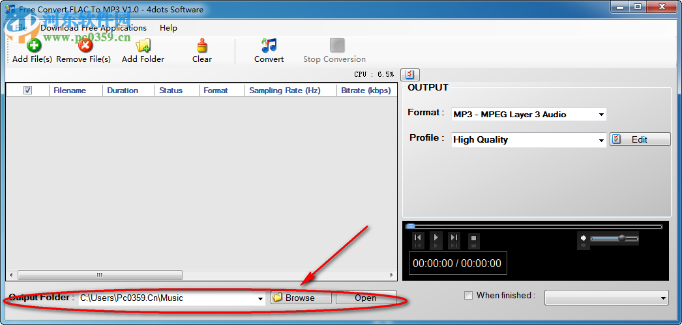Click Browse to choose output folder
The image size is (682, 325).
click(301, 298)
